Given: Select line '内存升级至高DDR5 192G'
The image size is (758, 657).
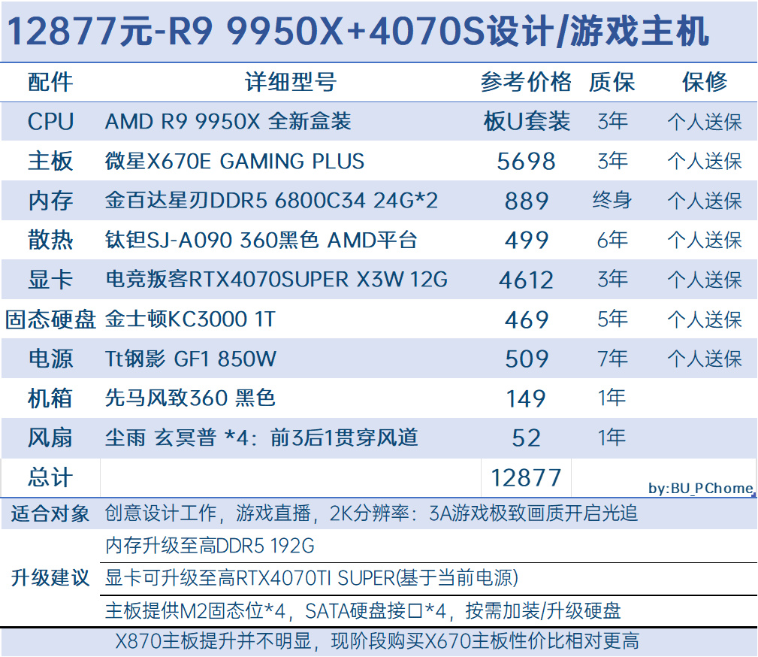Looking at the screenshot, I should click(x=210, y=546).
